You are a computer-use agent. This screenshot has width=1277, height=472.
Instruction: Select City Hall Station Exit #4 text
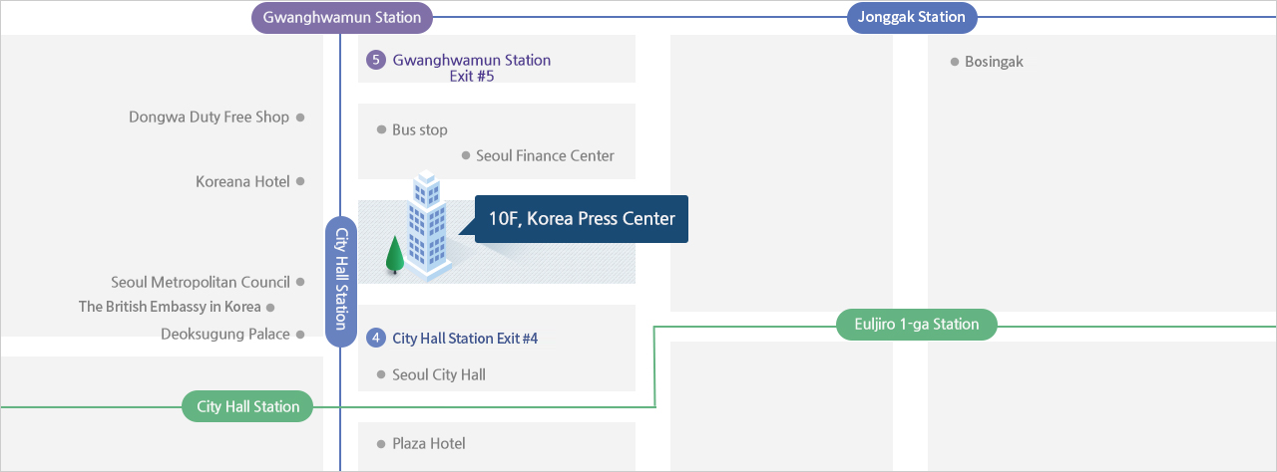(x=465, y=339)
